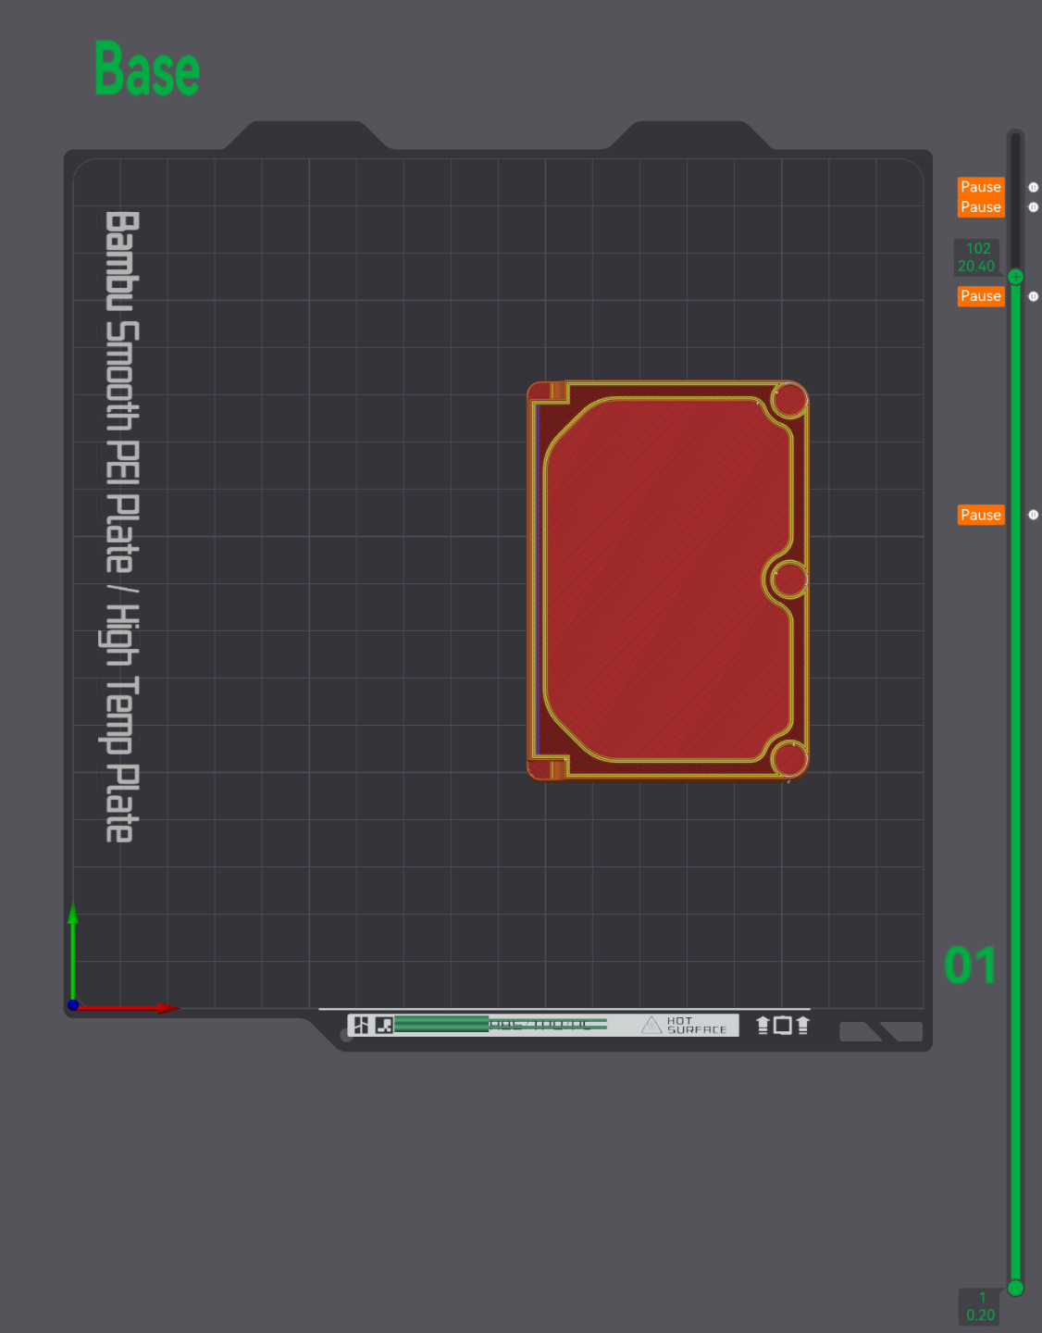1042x1333 pixels.
Task: Click the second pause marker icon from top
Action: (x=1033, y=207)
